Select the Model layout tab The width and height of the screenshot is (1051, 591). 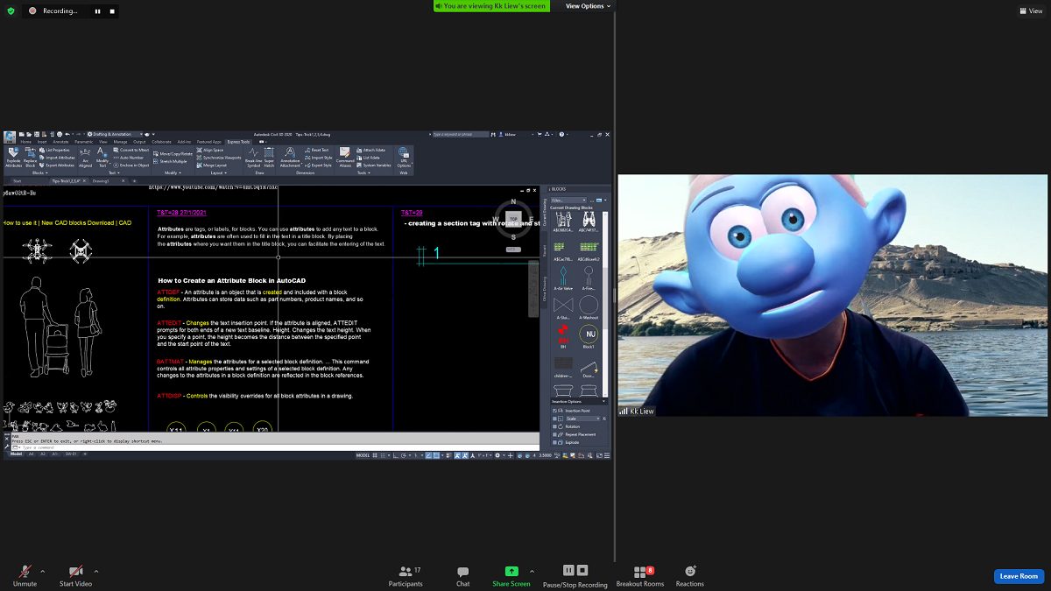[15, 454]
